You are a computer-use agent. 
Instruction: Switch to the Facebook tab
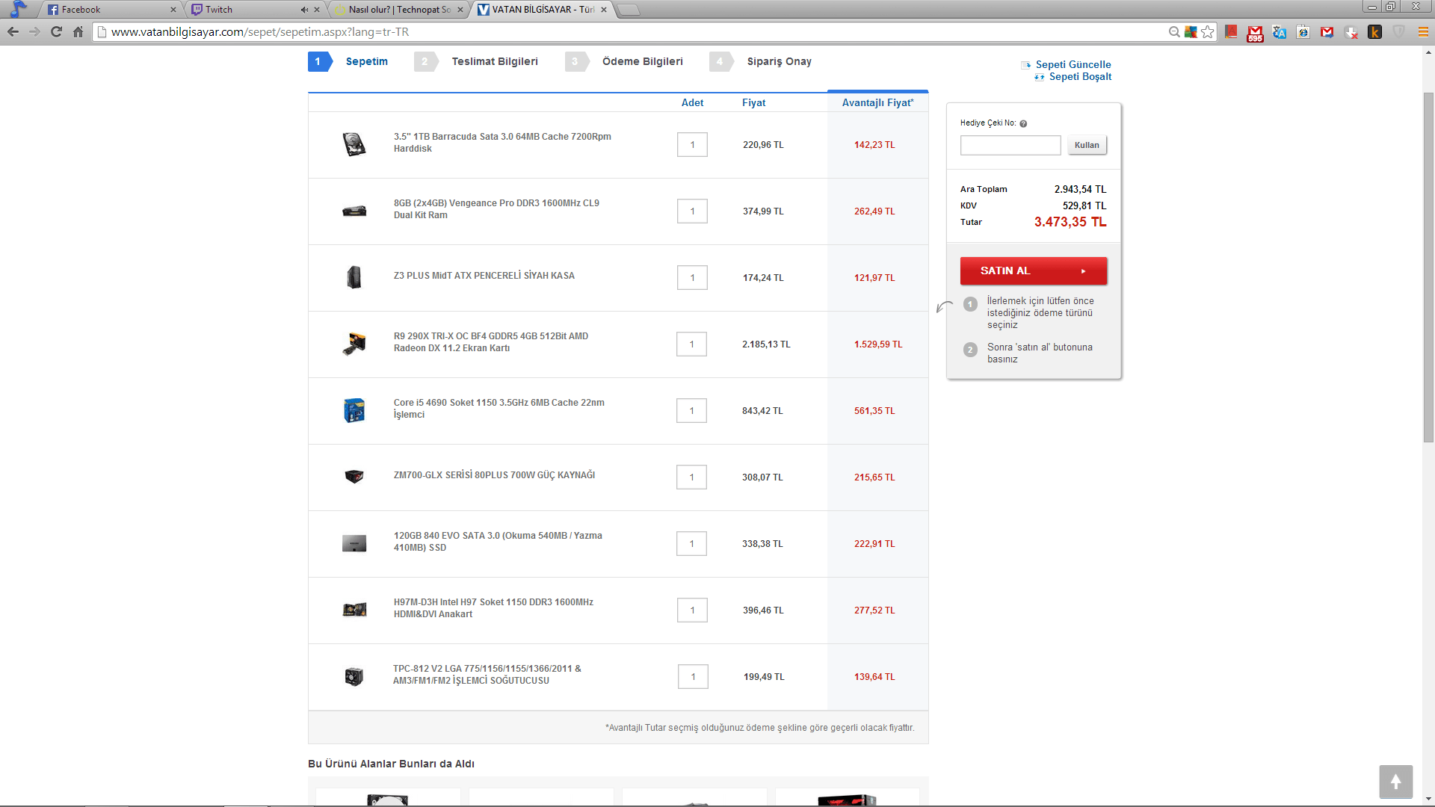point(105,10)
